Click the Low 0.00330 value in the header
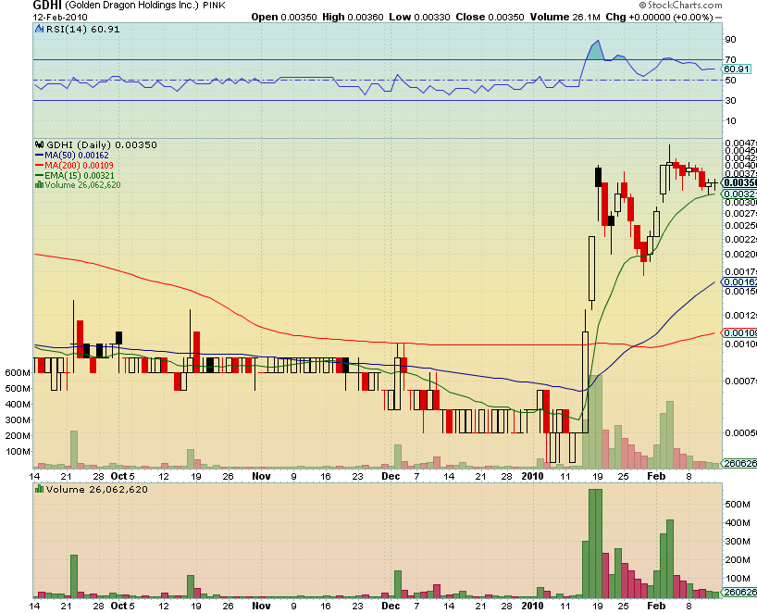 pos(419,17)
